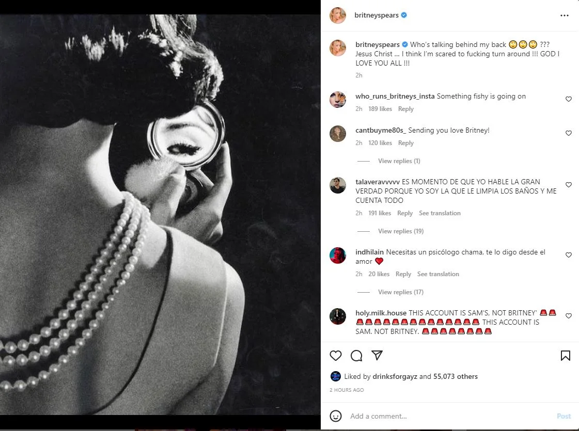This screenshot has height=431, width=579.
Task: Reply to the who_runs_britneys_insta comment
Action: point(405,109)
